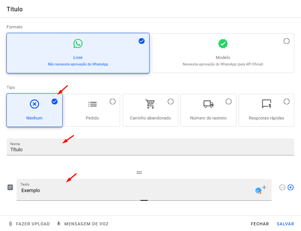301x231 pixels.
Task: Click the green verified badge Modelo icon
Action: (223, 43)
